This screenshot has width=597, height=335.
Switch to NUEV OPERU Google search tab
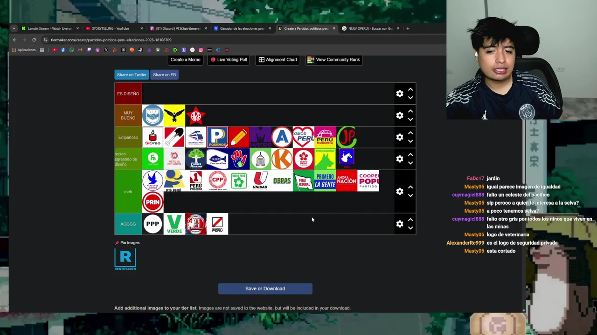[370, 28]
